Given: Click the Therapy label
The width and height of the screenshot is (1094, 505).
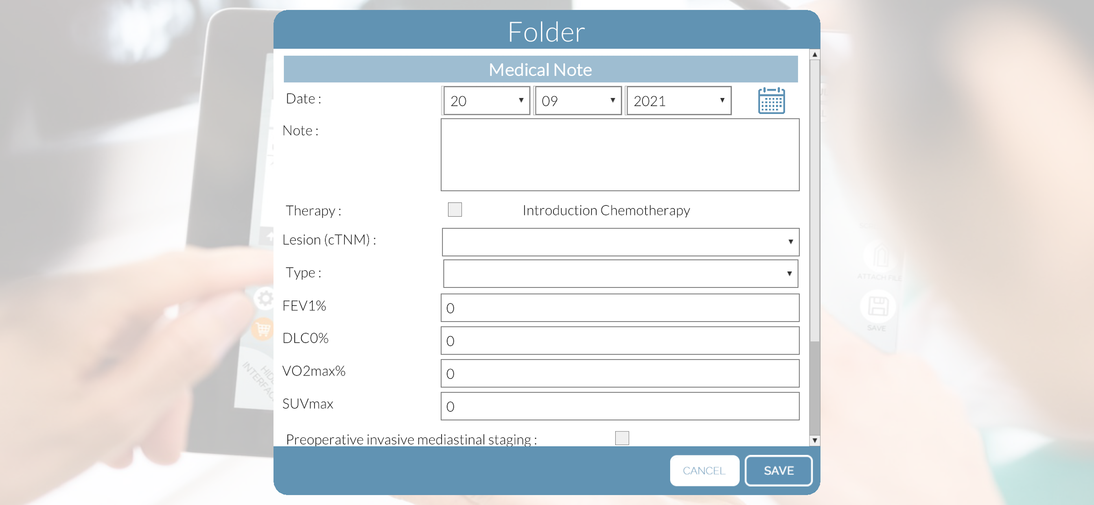Looking at the screenshot, I should (x=313, y=211).
